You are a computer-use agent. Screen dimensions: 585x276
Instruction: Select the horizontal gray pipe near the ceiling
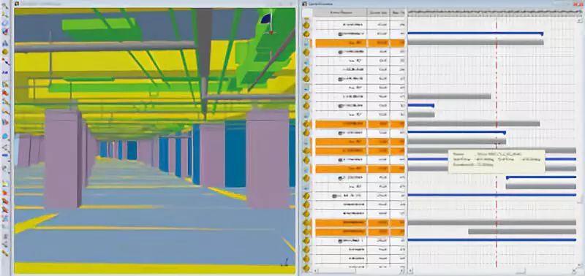(105, 46)
